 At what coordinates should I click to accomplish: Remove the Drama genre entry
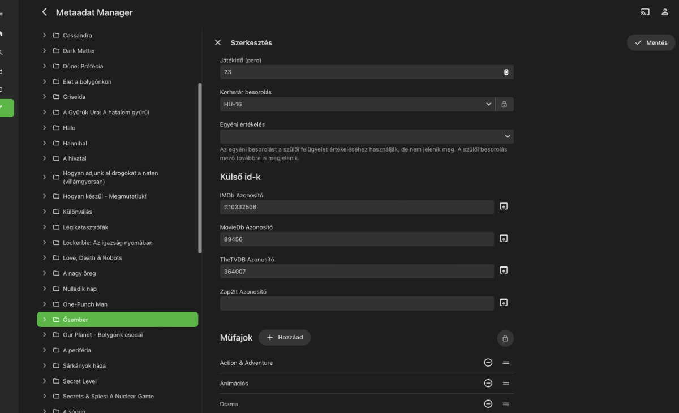[x=488, y=404]
